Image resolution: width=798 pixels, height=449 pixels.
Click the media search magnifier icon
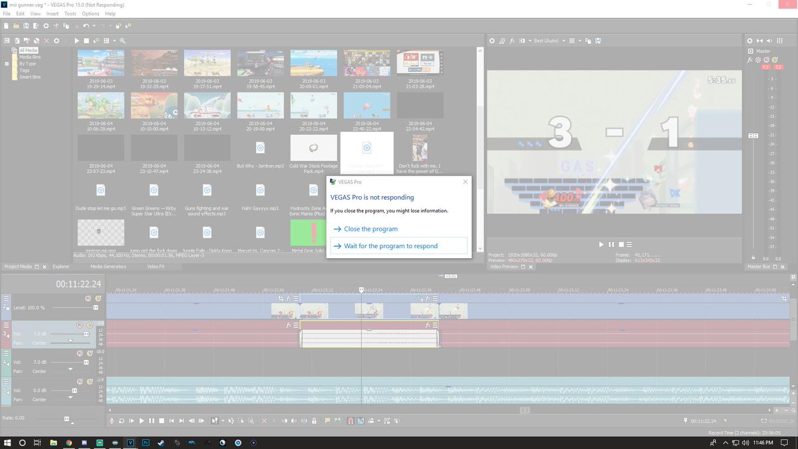click(122, 41)
